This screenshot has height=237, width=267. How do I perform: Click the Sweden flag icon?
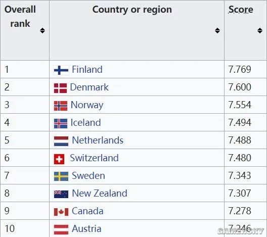click(61, 176)
